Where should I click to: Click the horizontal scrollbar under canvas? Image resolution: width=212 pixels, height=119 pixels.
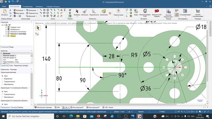pos(107,104)
